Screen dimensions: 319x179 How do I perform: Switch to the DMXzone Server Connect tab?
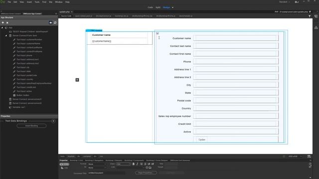[x=11, y=14]
